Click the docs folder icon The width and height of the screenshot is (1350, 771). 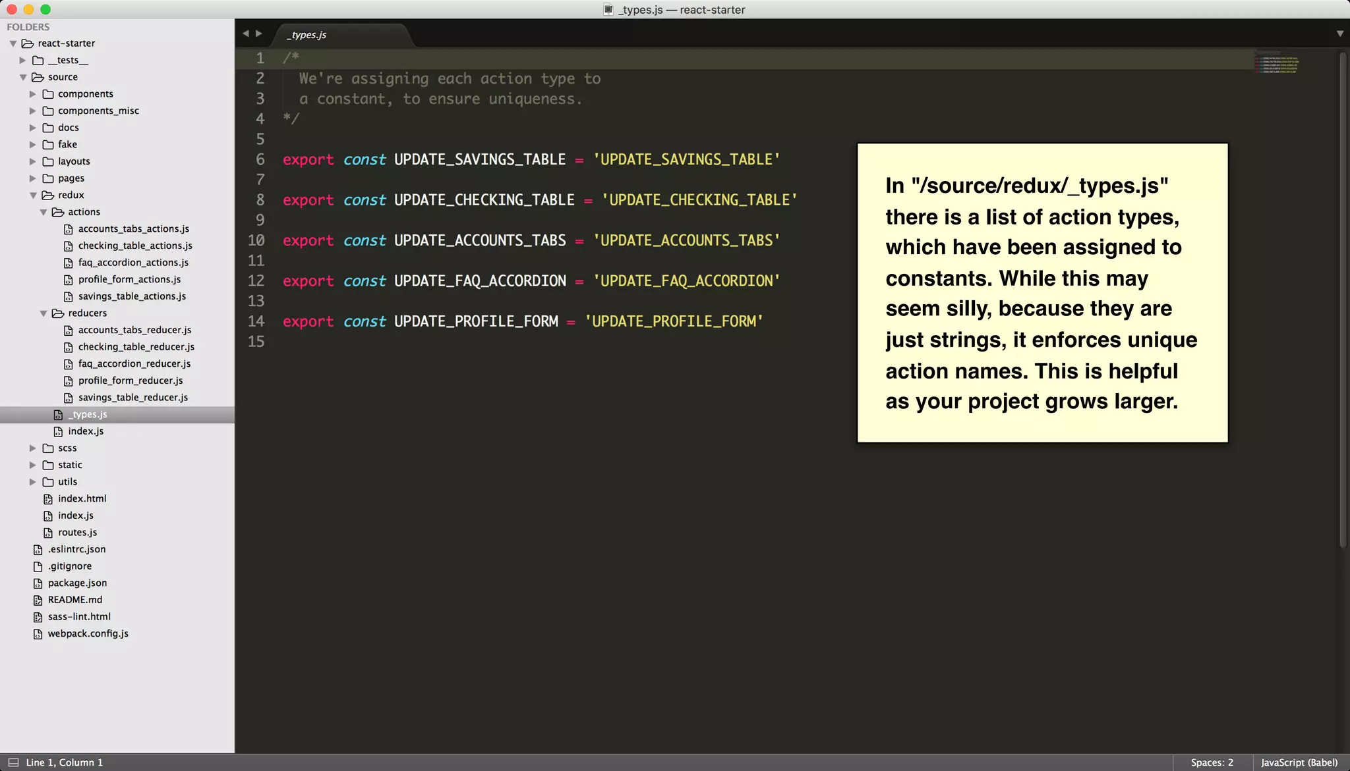pos(48,128)
